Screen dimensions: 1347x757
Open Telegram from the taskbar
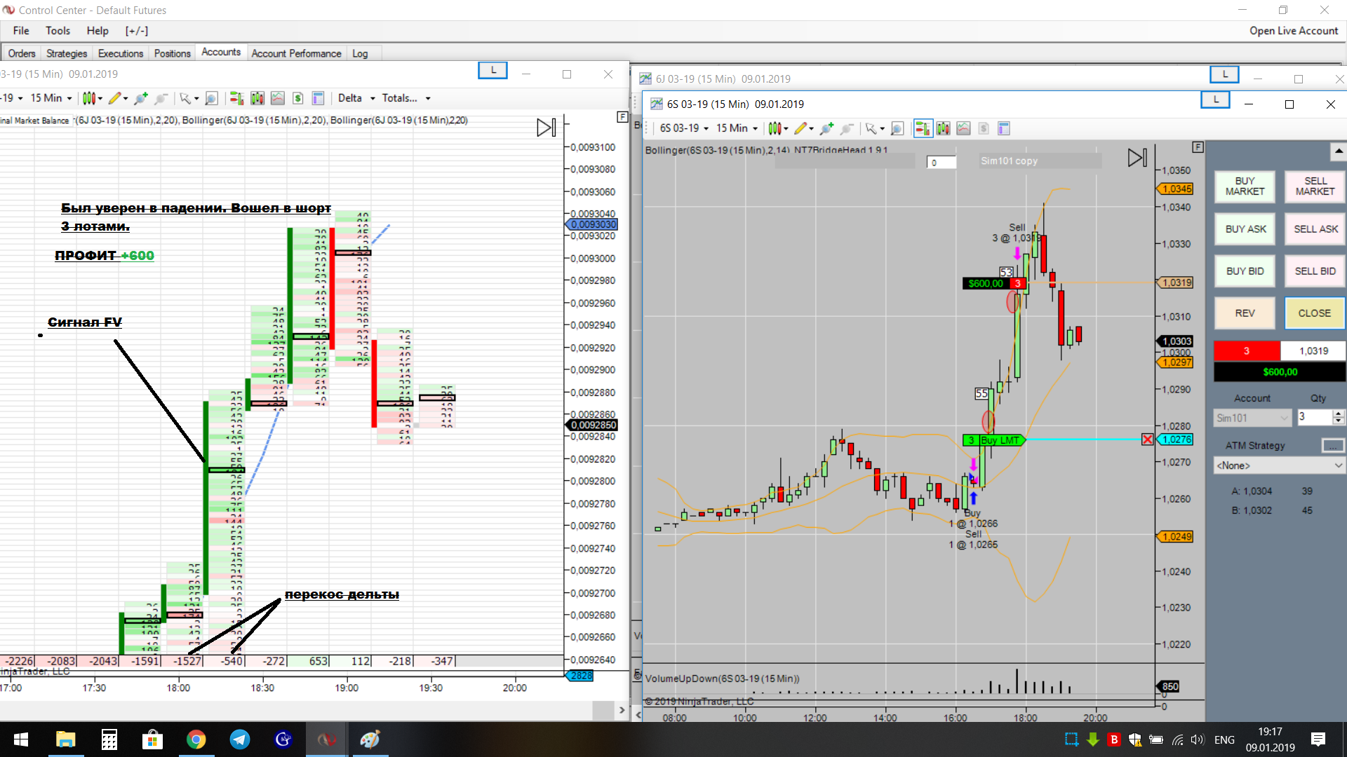pos(239,739)
